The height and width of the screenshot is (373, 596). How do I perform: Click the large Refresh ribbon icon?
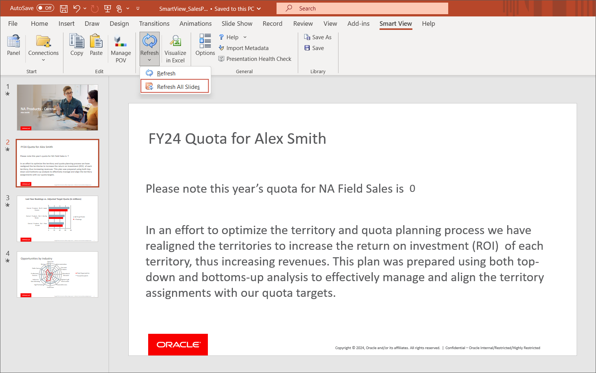click(x=149, y=41)
